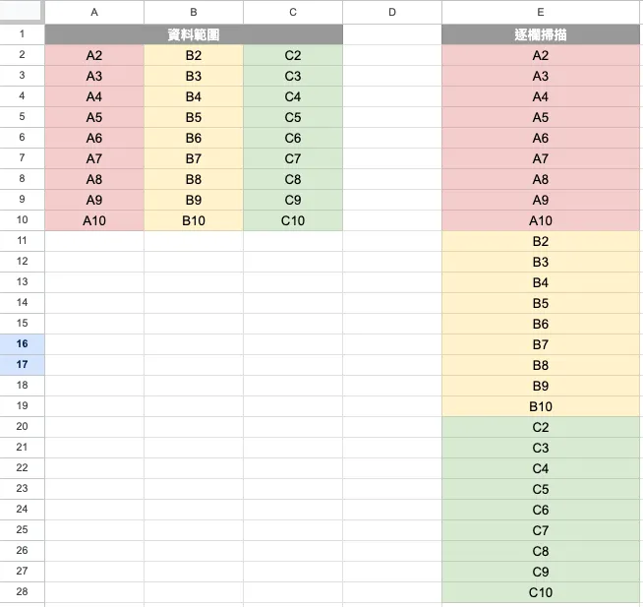Click row header number 28
643x607 pixels.
point(22,592)
